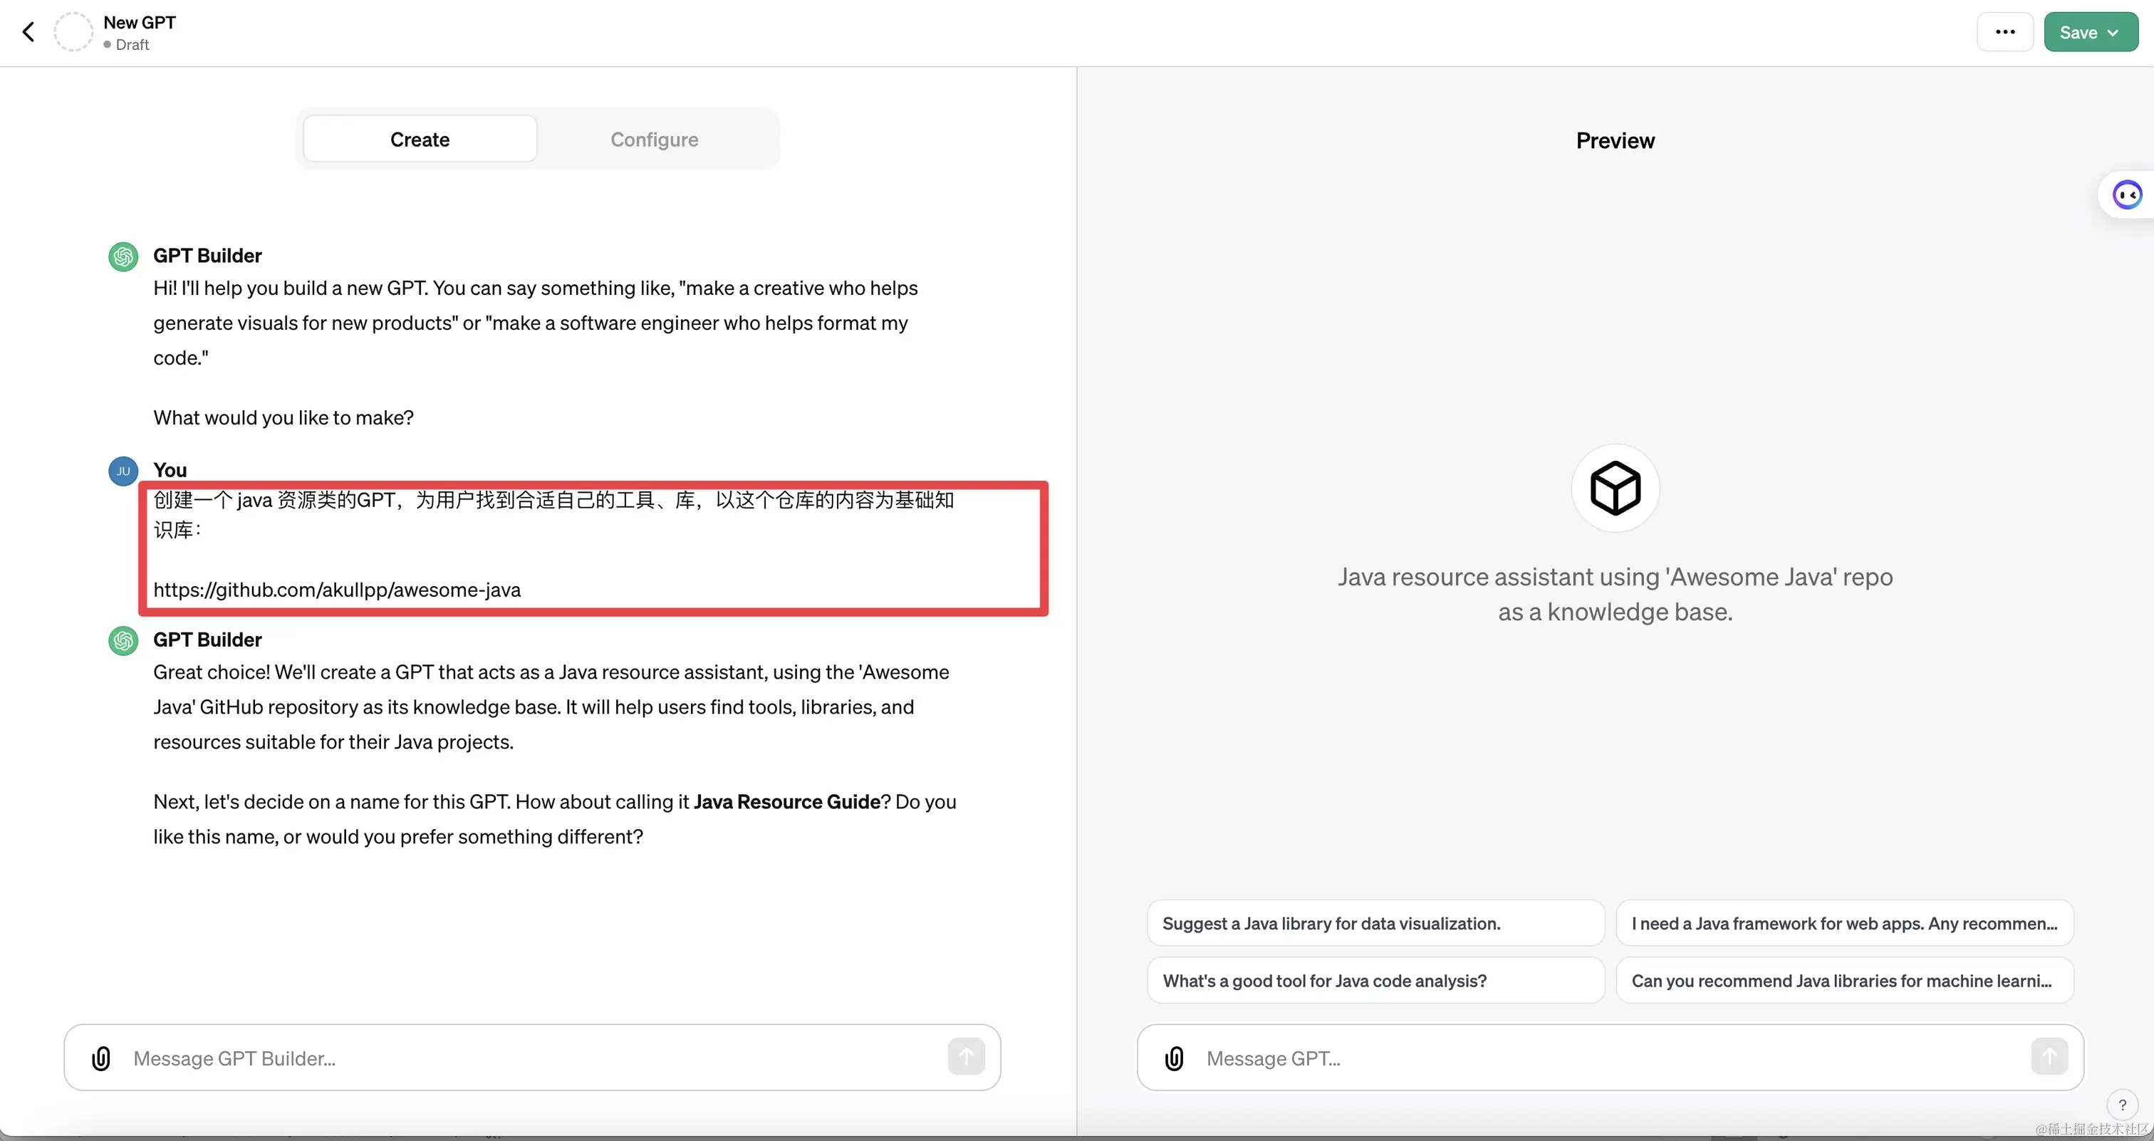
Task: Open the question mark help button
Action: 2122,1104
